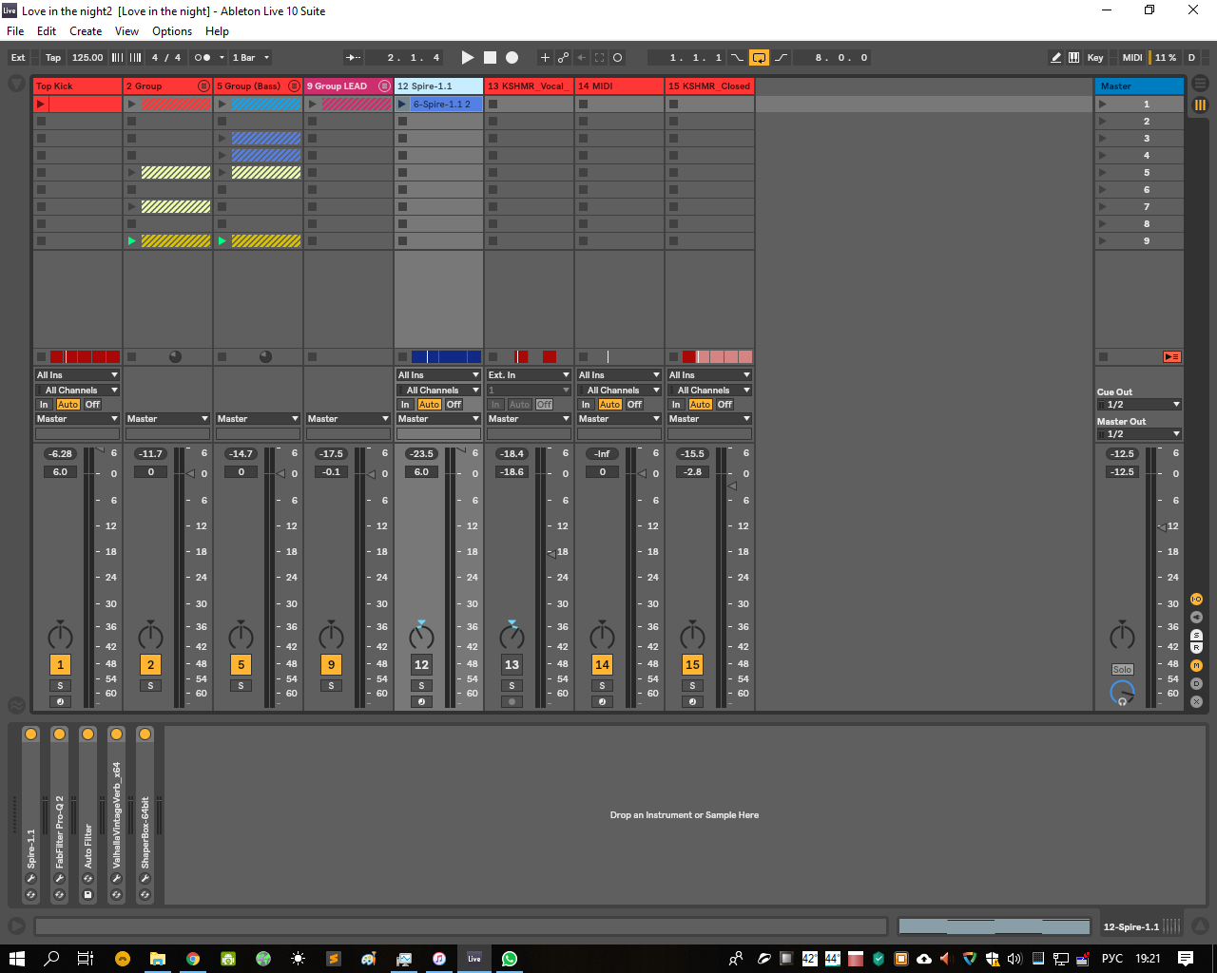This screenshot has width=1217, height=973.
Task: Click the MIDI Arrangement Overdub plus icon
Action: click(x=545, y=57)
